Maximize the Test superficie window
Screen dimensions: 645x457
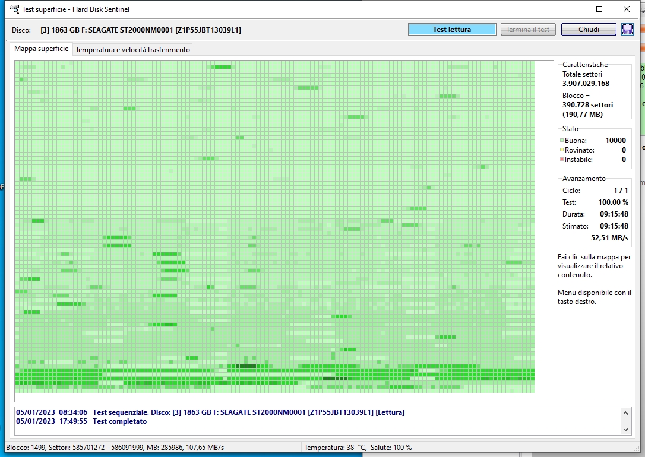pyautogui.click(x=599, y=9)
